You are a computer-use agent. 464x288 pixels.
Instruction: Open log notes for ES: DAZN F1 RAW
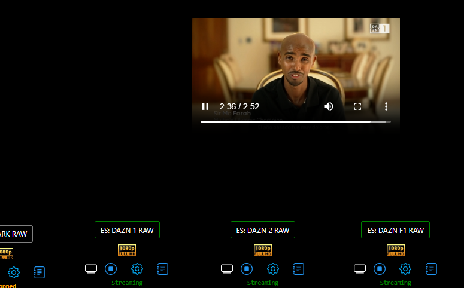[x=432, y=269]
